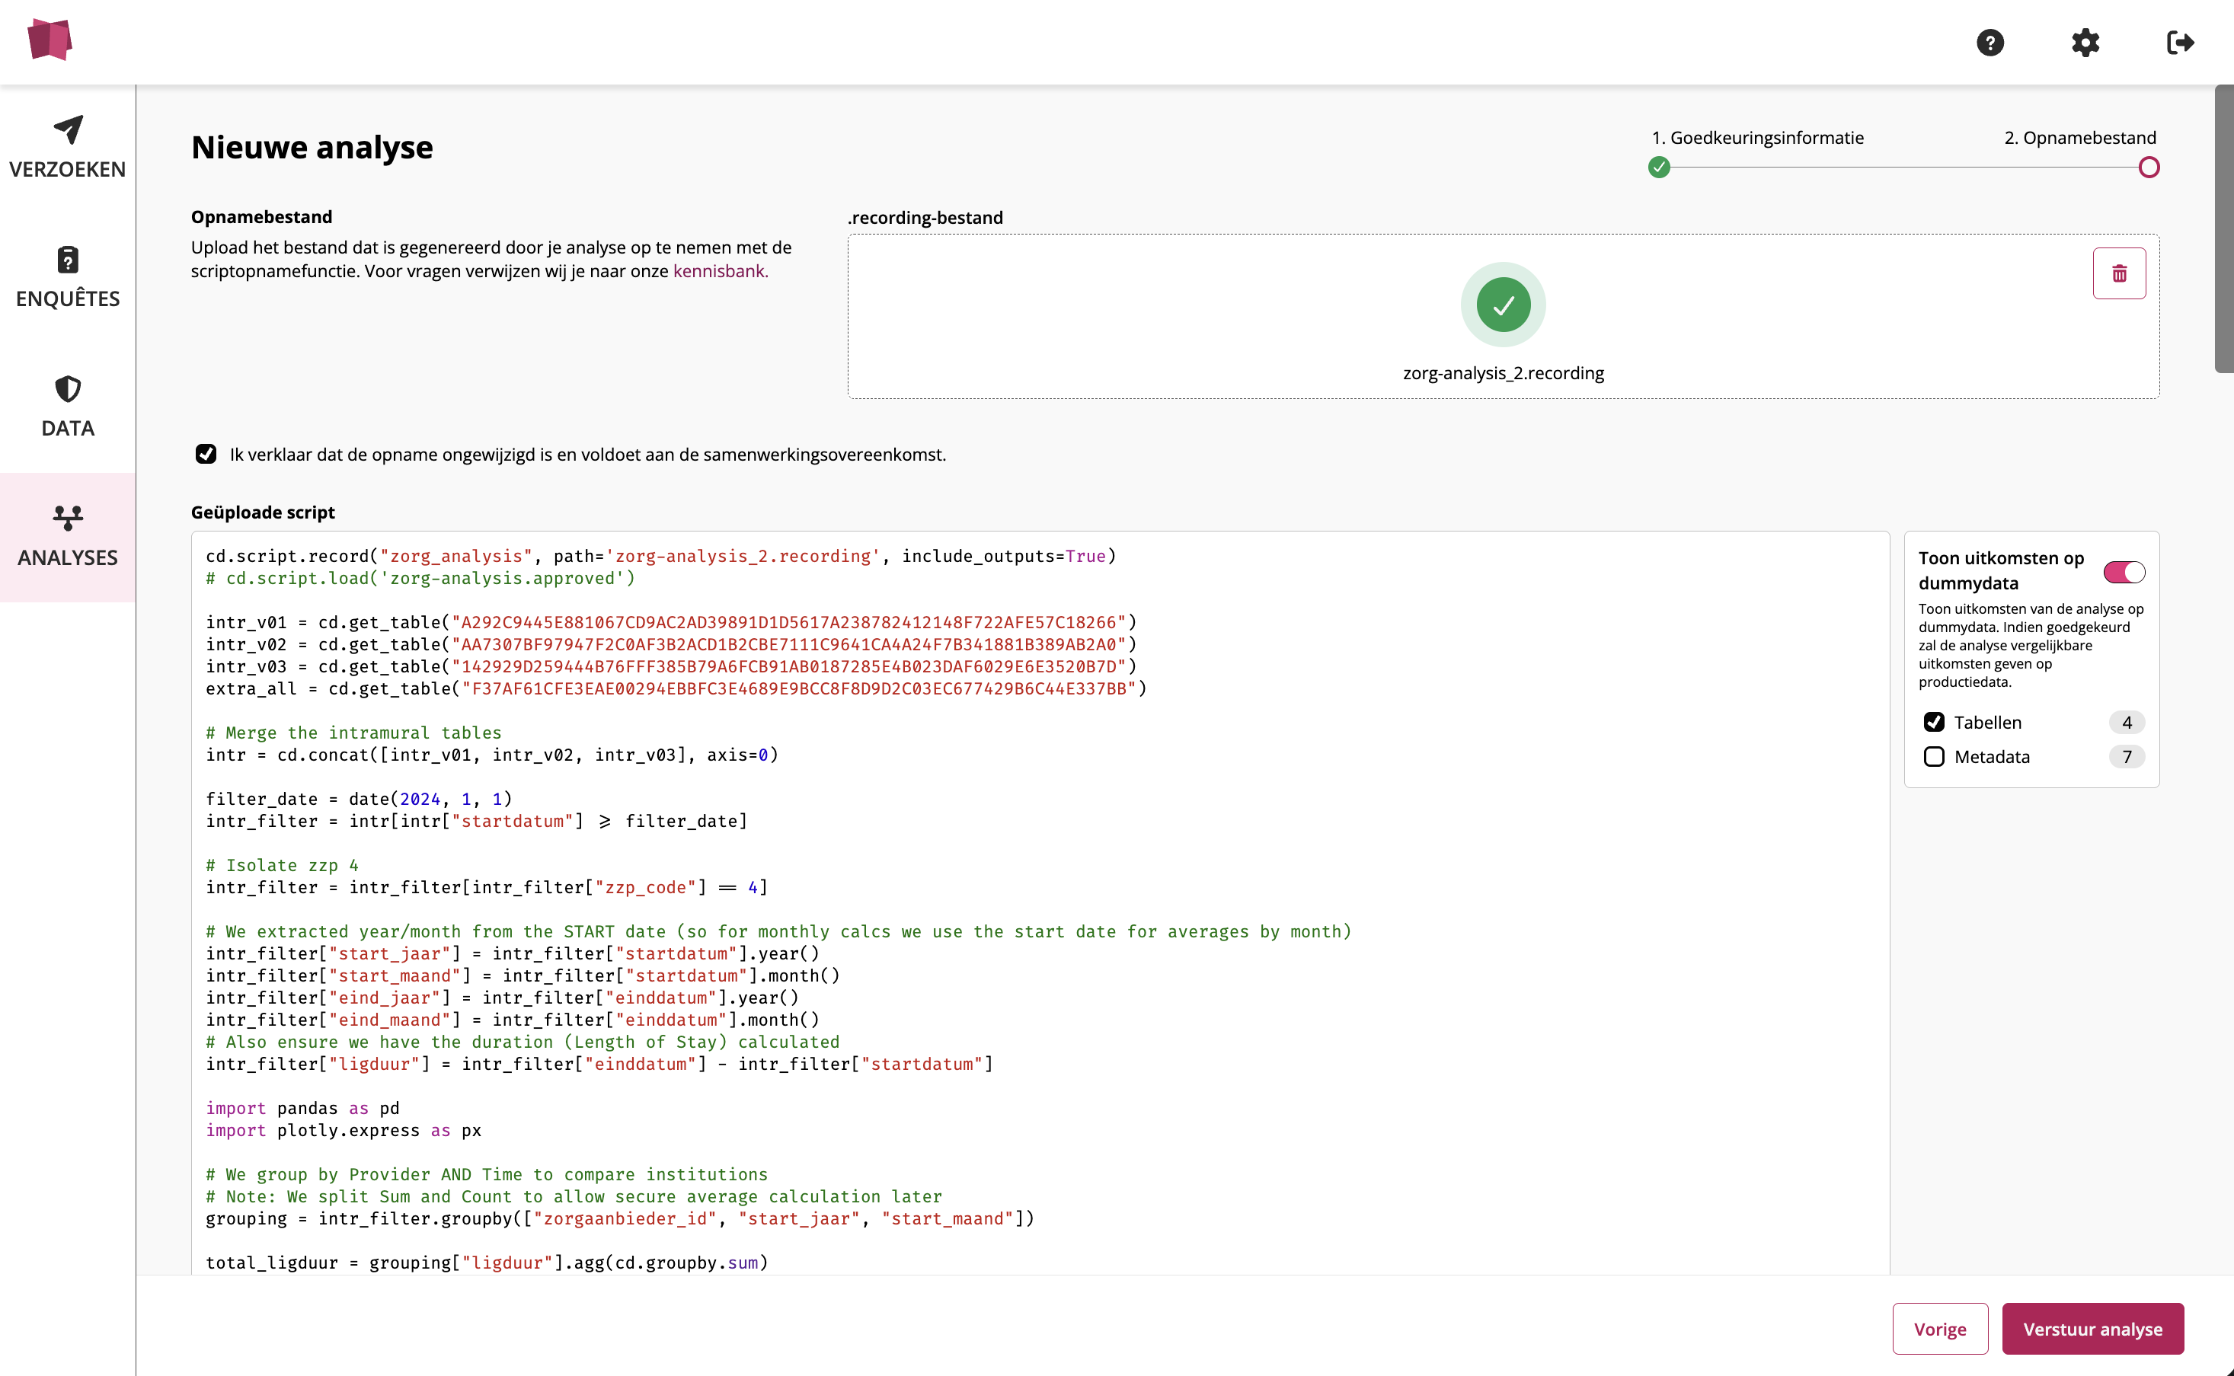Click the Data shield icon
Screen dimensions: 2234x1376
click(x=67, y=390)
